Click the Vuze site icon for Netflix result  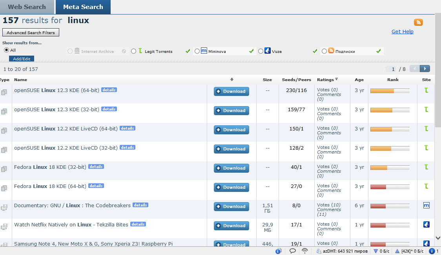point(426,224)
